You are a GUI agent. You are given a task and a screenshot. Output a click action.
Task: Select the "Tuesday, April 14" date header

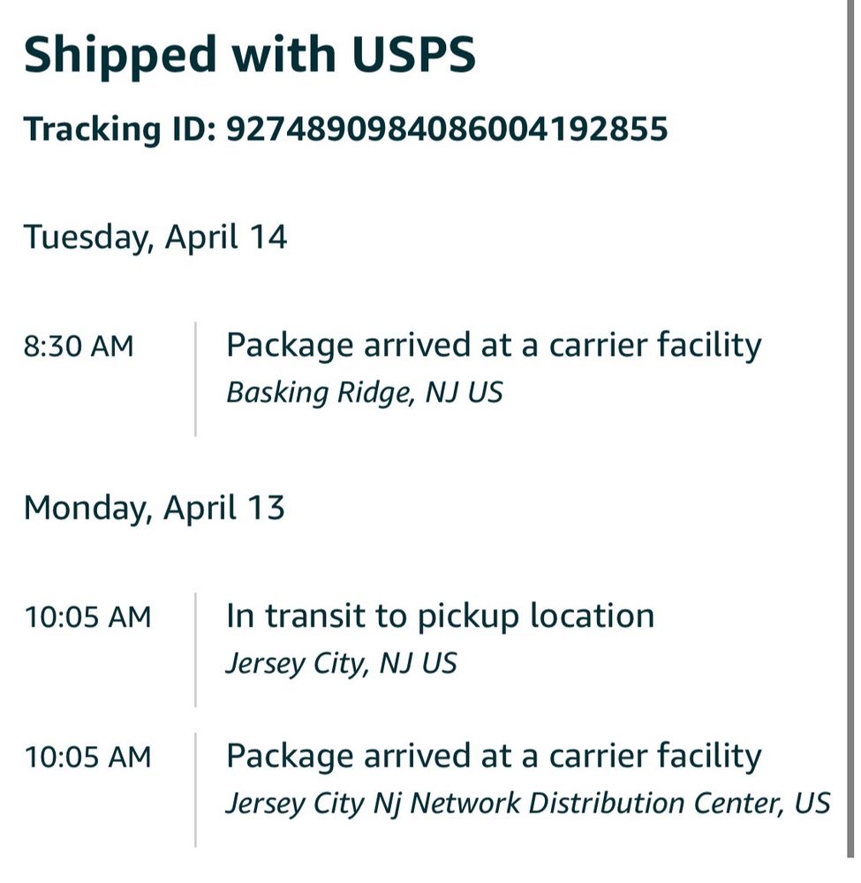[155, 237]
